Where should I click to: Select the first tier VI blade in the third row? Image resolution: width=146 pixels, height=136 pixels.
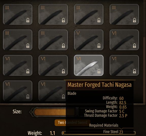(x=18, y=65)
